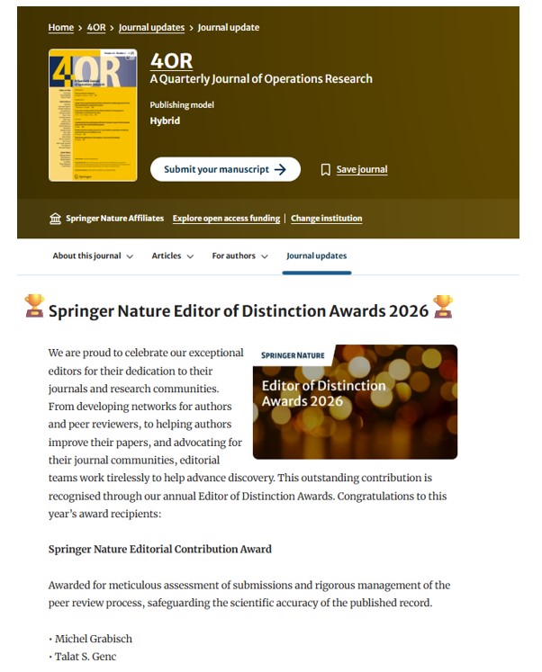542x672 pixels.
Task: Expand About this journal menu
Action: (x=93, y=255)
